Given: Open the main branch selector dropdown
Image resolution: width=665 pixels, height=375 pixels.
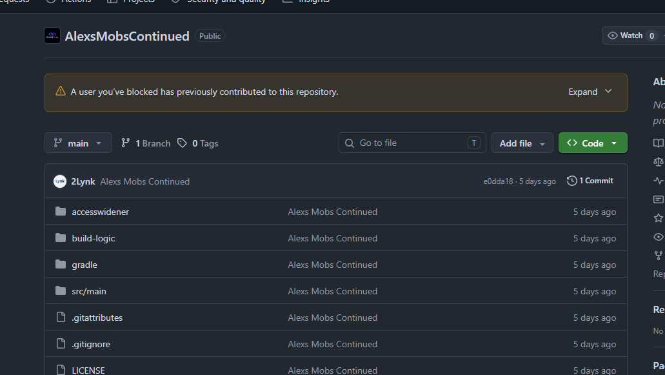Looking at the screenshot, I should pyautogui.click(x=79, y=143).
